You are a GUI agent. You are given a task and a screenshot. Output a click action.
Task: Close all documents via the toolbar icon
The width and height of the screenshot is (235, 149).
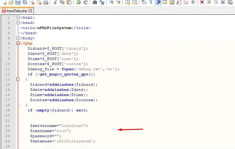pos(39,2)
